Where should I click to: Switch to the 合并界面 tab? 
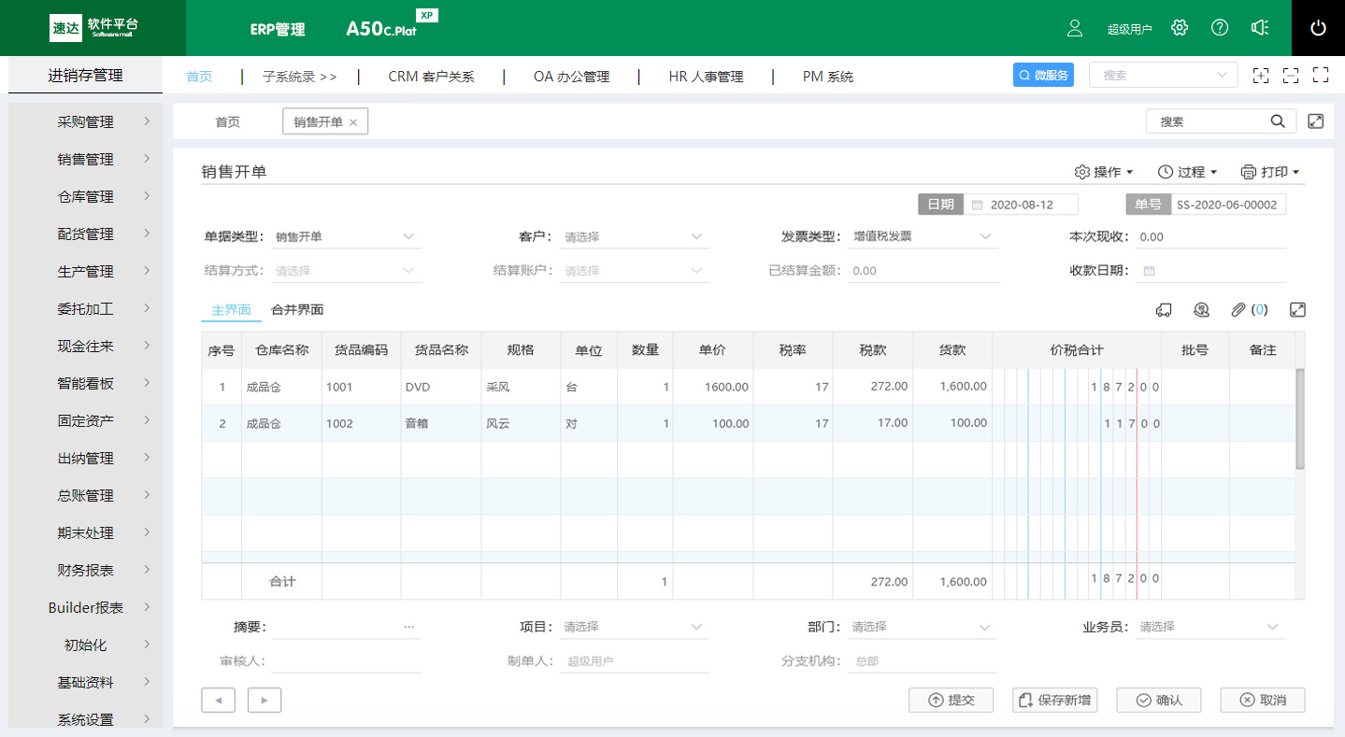click(x=297, y=310)
